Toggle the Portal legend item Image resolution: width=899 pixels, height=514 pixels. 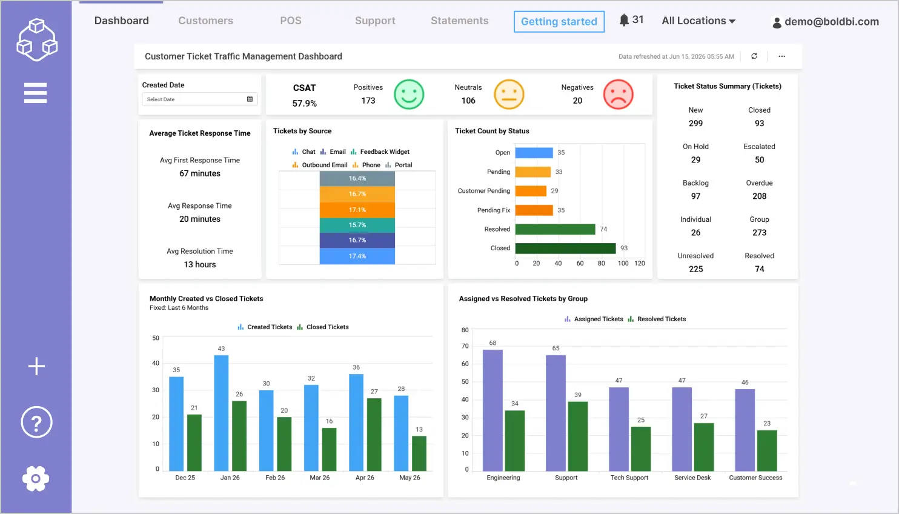399,165
